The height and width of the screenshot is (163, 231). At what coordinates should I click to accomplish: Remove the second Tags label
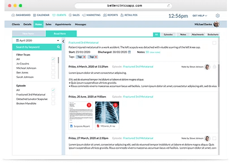click(96, 57)
